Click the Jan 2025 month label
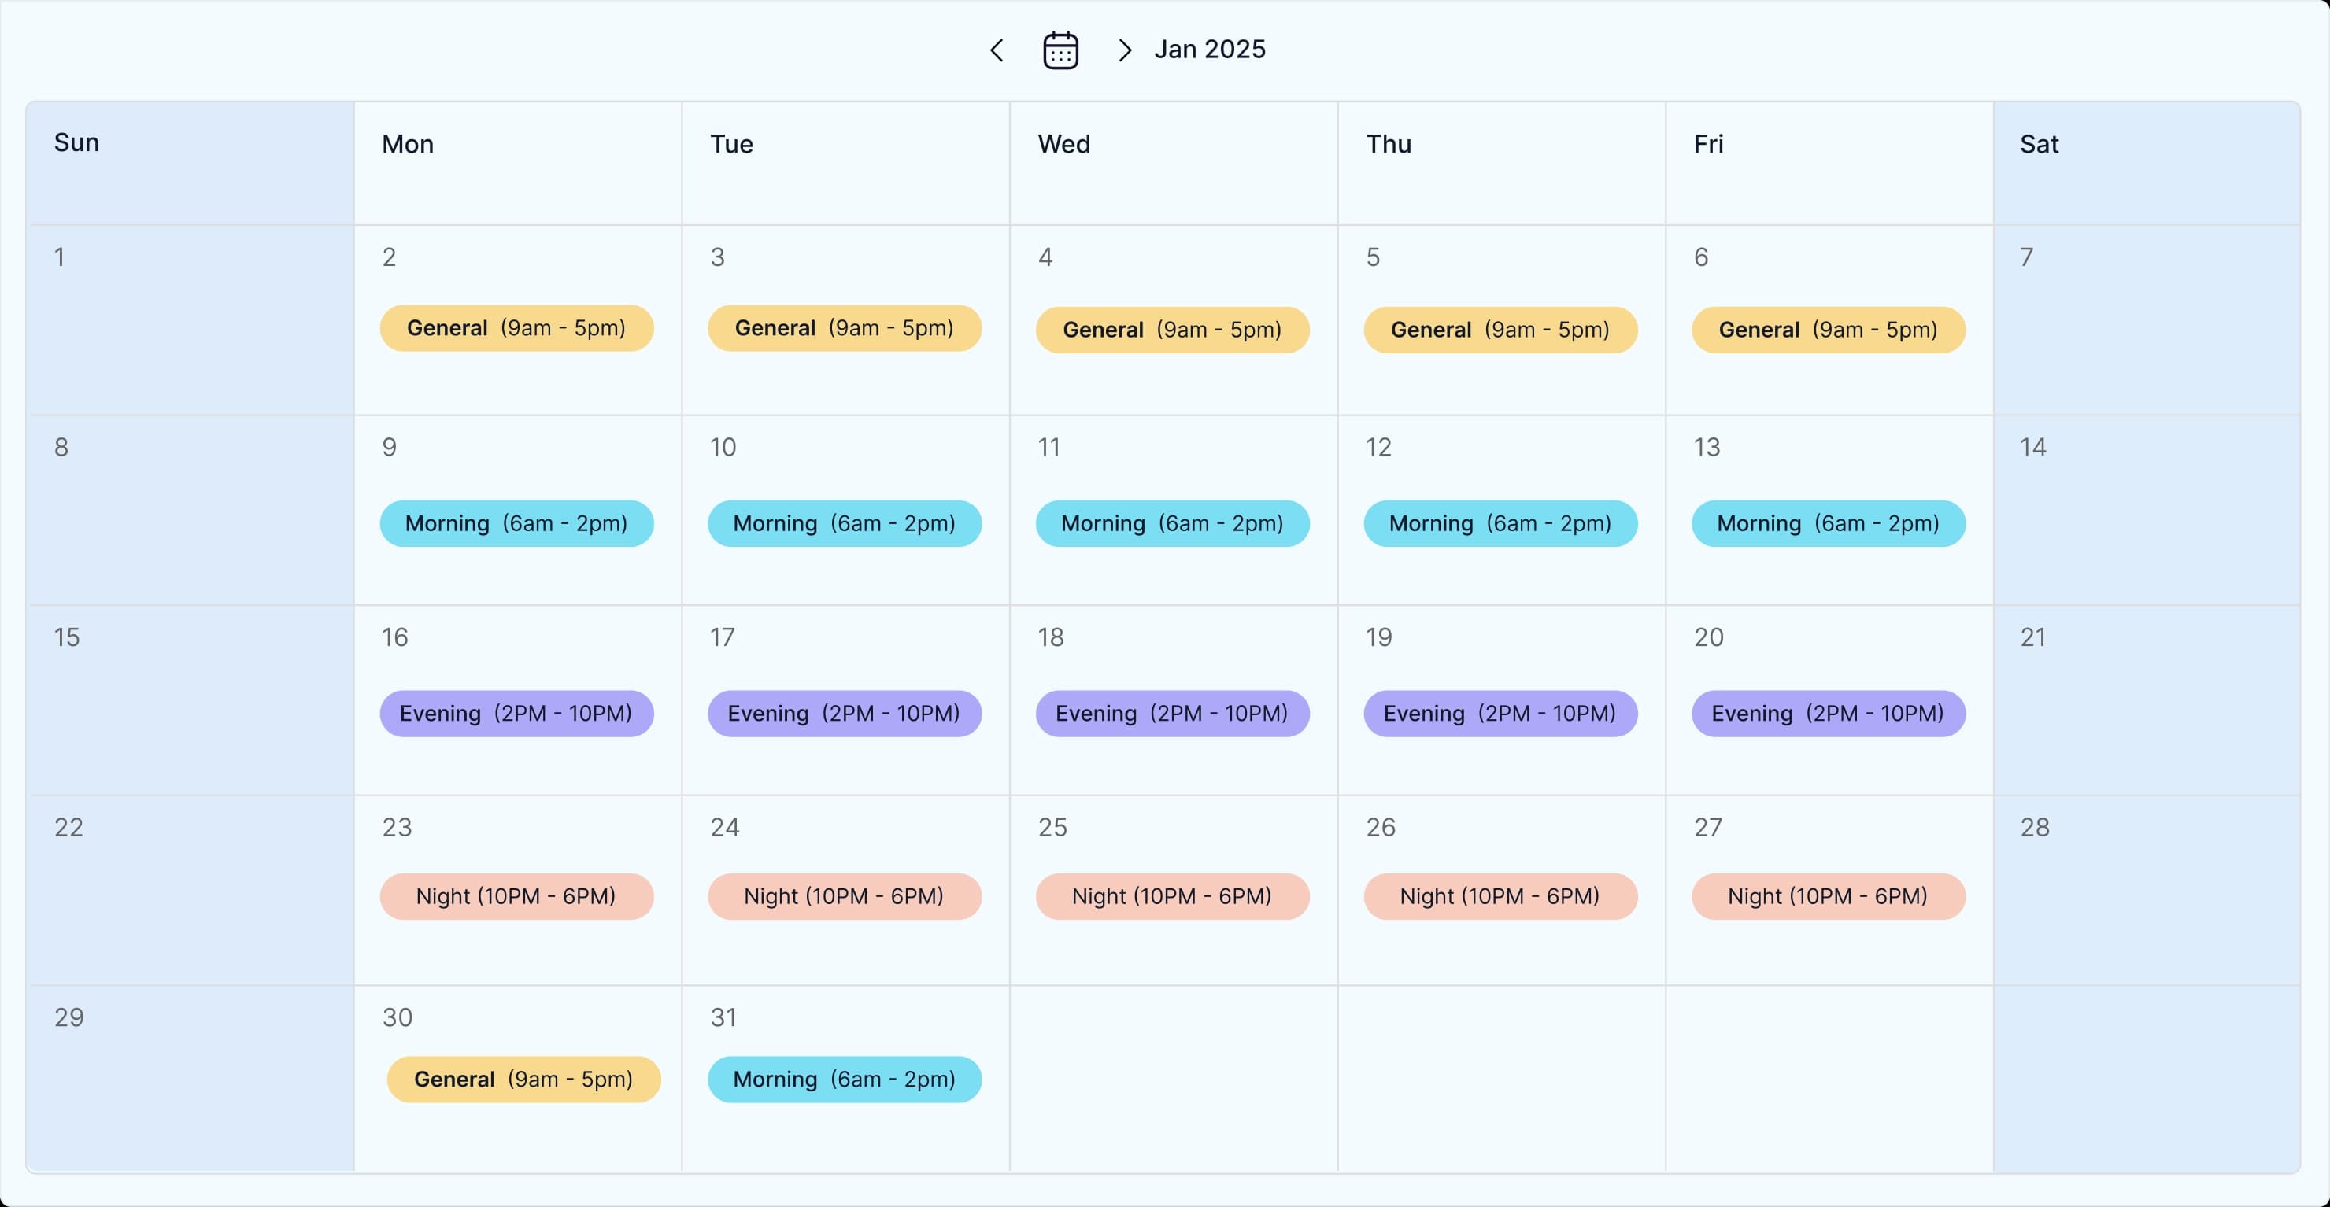 coord(1209,50)
